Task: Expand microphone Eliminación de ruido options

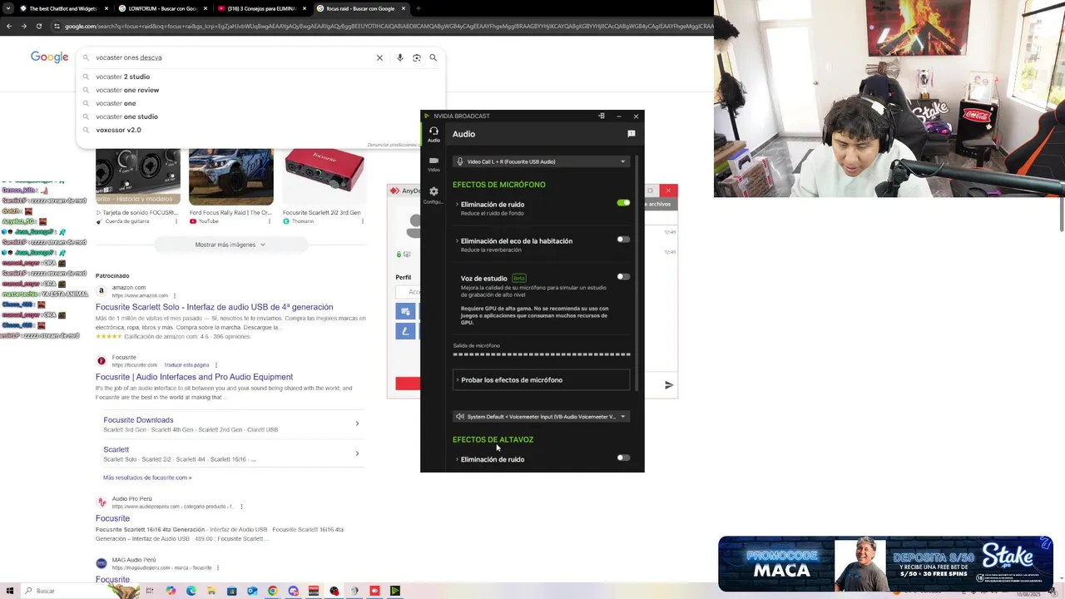Action: coord(457,205)
